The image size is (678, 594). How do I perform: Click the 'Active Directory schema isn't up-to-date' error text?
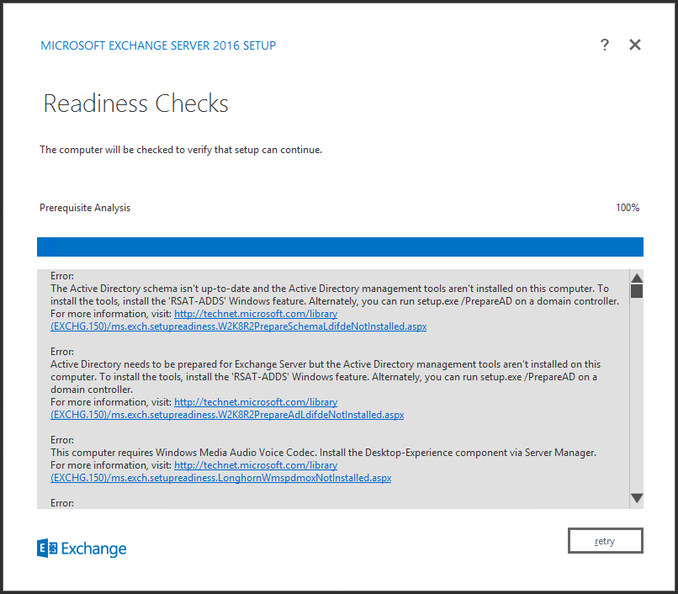tap(335, 294)
